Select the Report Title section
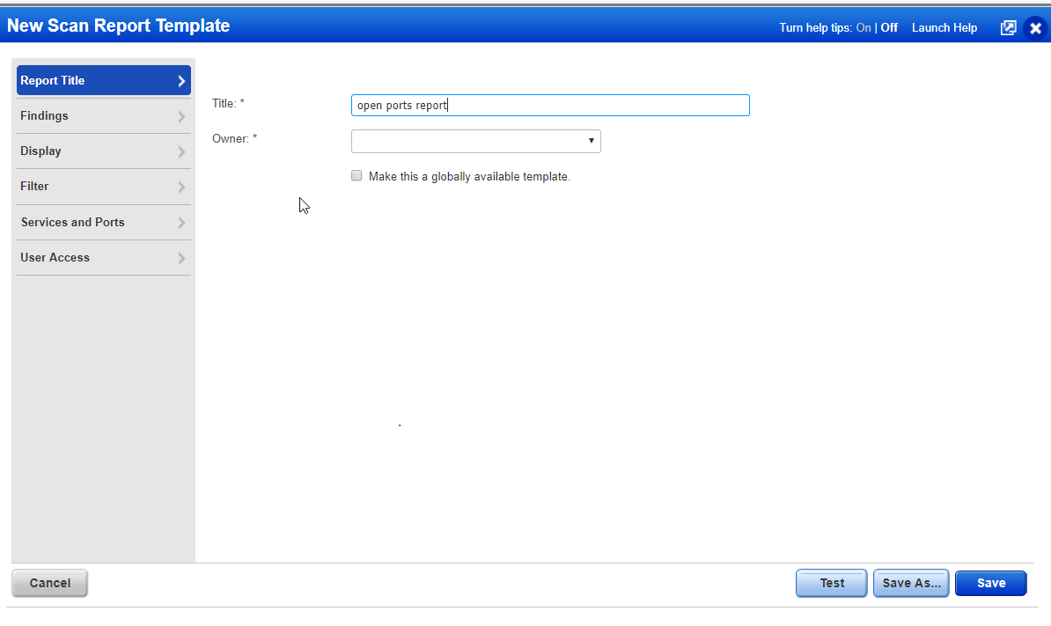The width and height of the screenshot is (1051, 626). click(104, 80)
